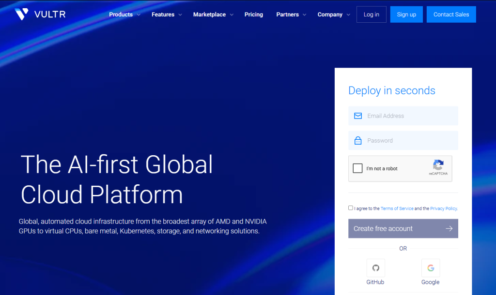The height and width of the screenshot is (295, 496).
Task: Click the Deploy in seconds heading
Action: tap(391, 90)
